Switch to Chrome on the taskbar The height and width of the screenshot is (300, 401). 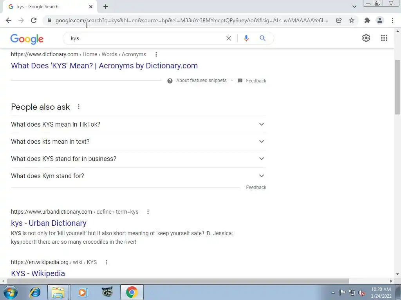(x=132, y=292)
